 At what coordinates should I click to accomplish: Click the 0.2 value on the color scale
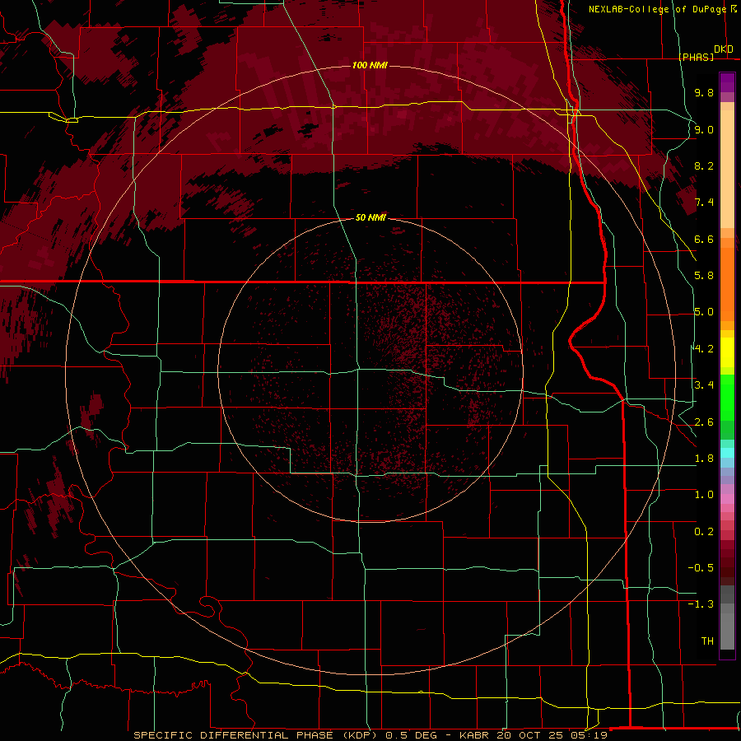704,532
